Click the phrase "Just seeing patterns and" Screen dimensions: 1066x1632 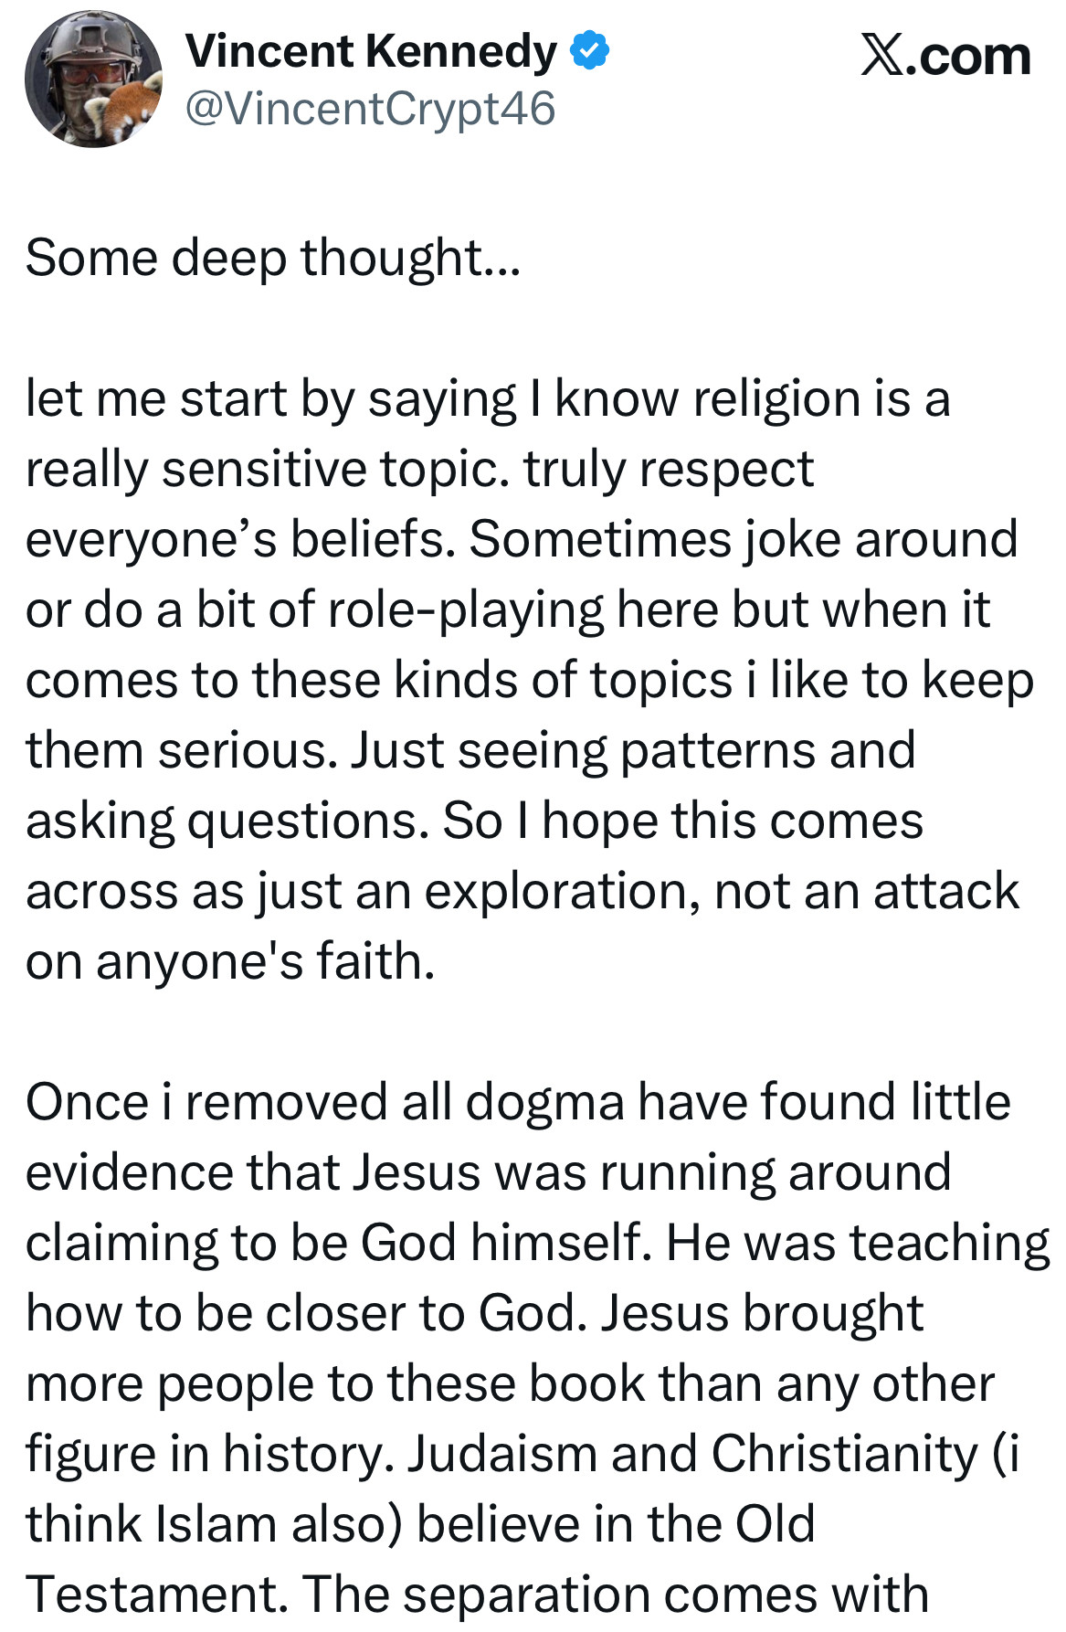click(x=632, y=750)
